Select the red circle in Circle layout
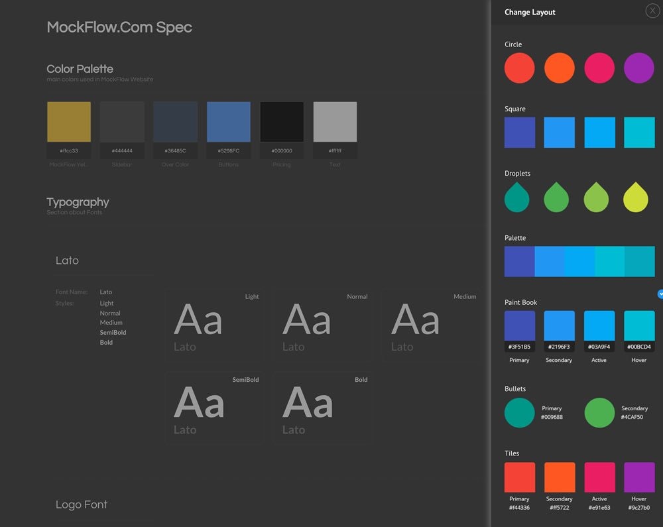 coord(520,68)
